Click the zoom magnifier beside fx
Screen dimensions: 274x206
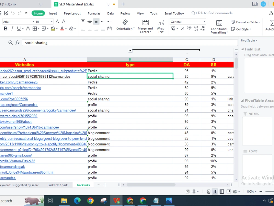tap(10, 43)
